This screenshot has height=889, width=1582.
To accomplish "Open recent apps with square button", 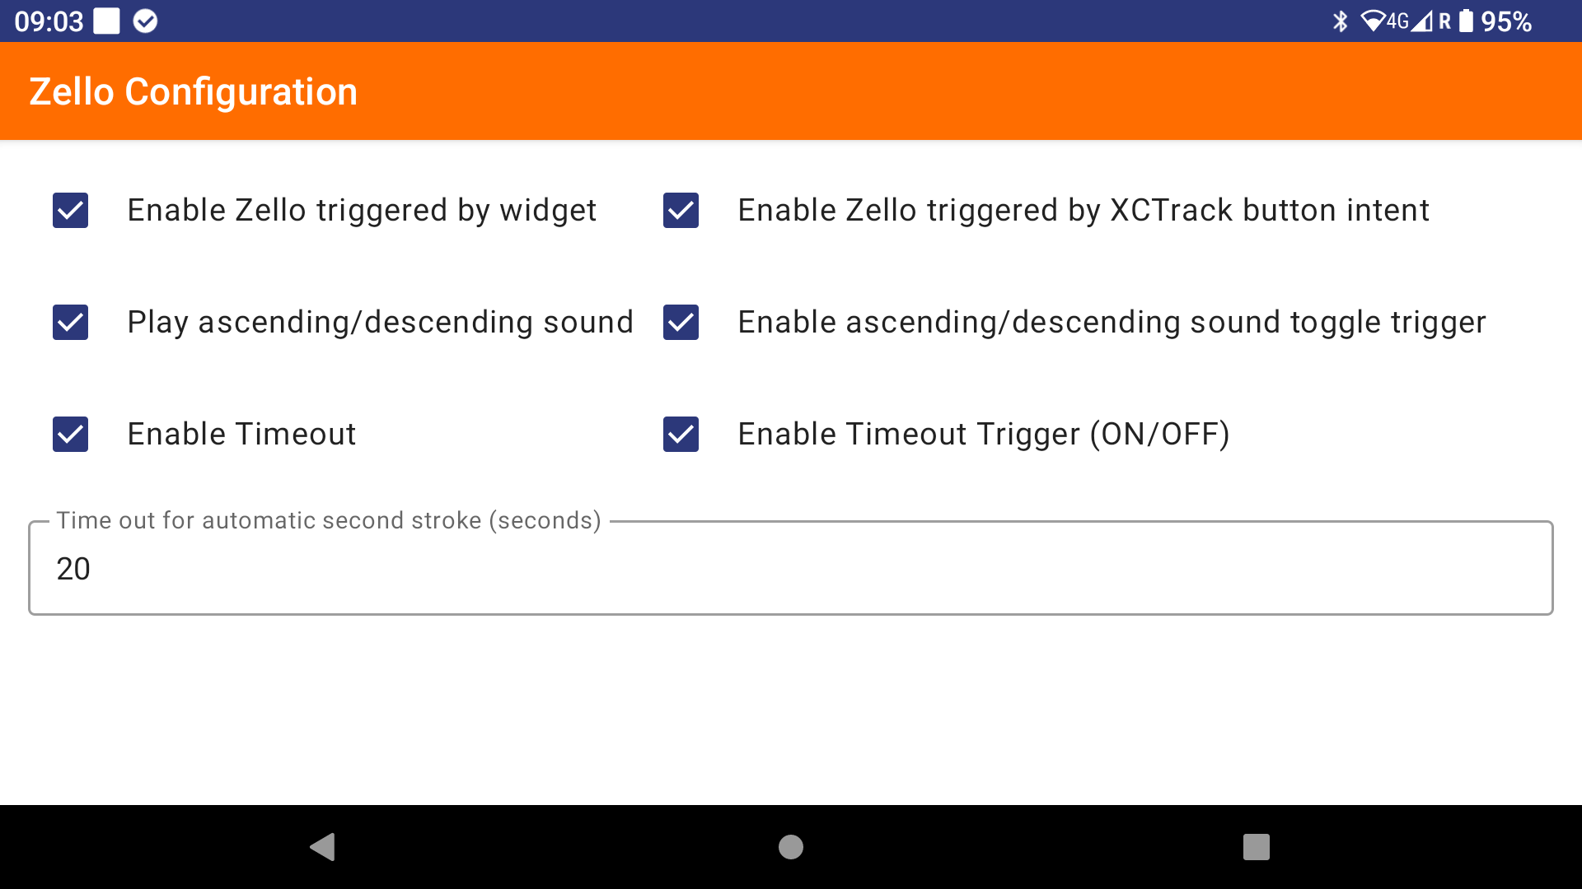I will 1257,847.
